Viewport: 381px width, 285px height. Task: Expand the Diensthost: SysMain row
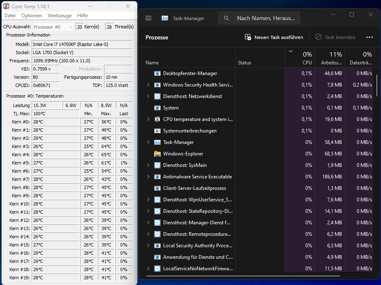pos(148,165)
